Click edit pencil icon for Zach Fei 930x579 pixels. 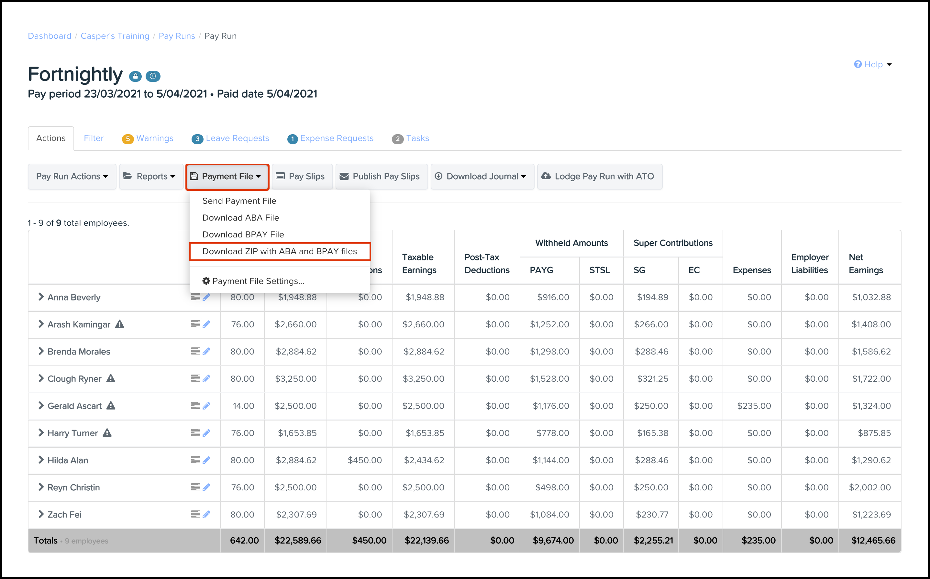[206, 514]
